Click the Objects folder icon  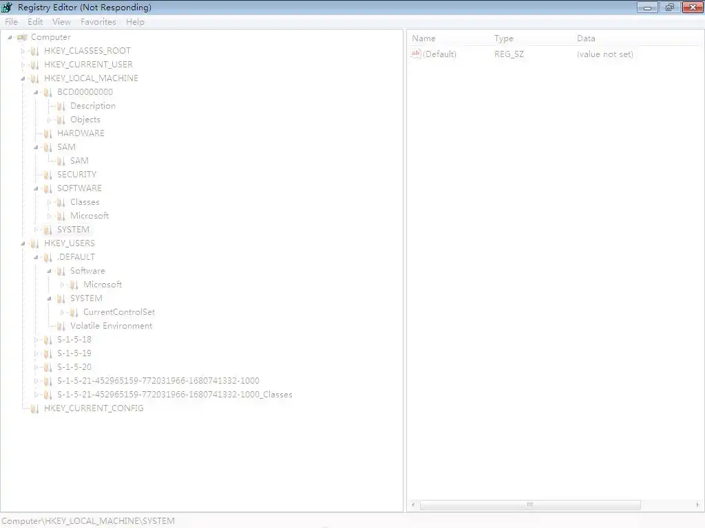[x=61, y=120]
